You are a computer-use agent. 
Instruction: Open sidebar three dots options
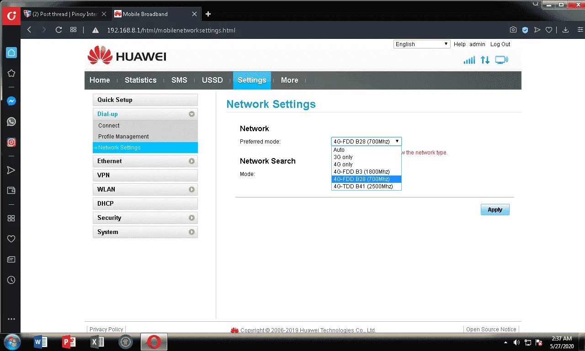(11, 319)
